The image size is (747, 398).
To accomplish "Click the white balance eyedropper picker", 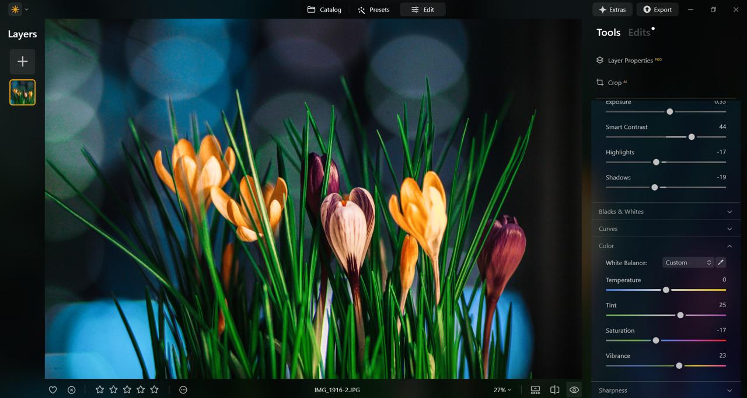I will (x=721, y=262).
